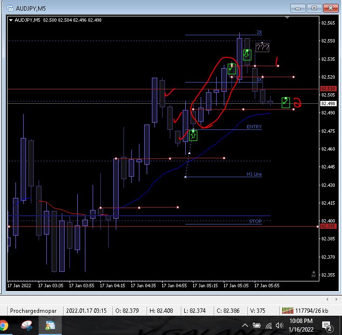Click the V: 375 volume field
342x335 pixels.
pyautogui.click(x=258, y=311)
